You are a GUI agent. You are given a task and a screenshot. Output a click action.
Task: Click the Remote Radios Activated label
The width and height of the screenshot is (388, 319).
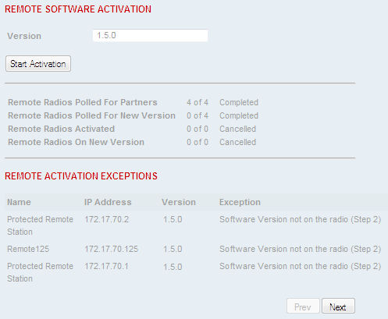click(x=61, y=129)
